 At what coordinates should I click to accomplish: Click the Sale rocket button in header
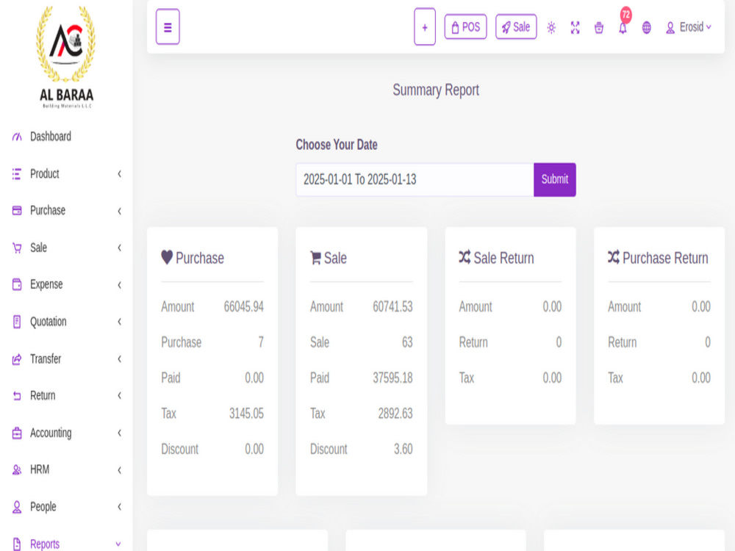(x=516, y=26)
